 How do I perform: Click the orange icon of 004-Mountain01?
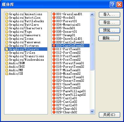54,25
